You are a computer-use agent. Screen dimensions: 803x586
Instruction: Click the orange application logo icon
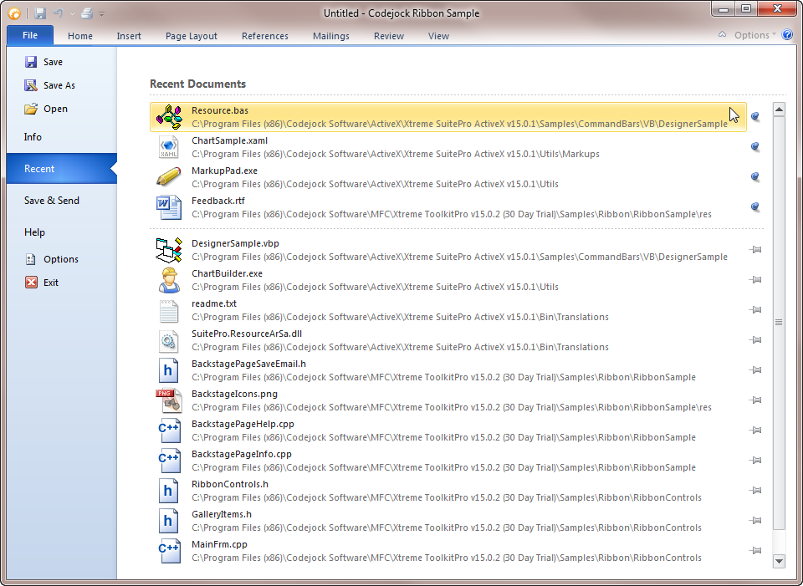click(14, 13)
